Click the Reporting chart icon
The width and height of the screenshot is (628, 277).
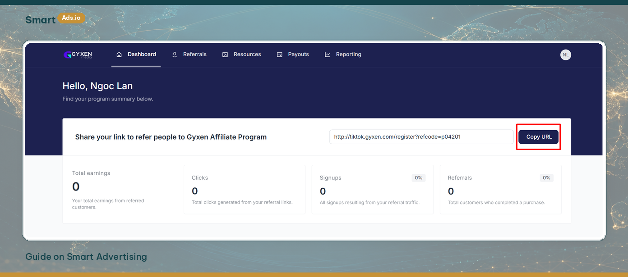click(328, 54)
